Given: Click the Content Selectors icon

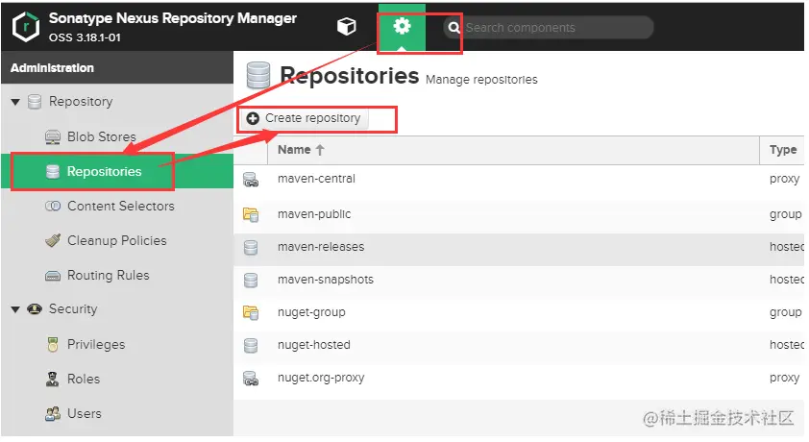Looking at the screenshot, I should click(53, 207).
